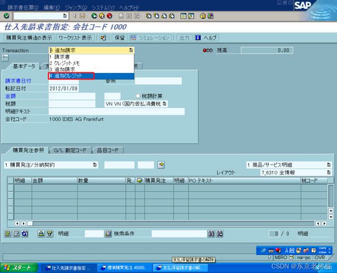This screenshot has width=337, height=273.
Task: Open the 請求書伝票 menu
Action: click(23, 8)
